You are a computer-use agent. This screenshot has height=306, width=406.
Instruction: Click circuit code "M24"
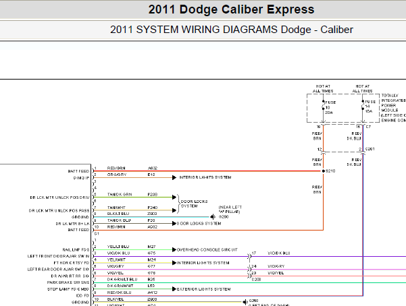pos(151,259)
